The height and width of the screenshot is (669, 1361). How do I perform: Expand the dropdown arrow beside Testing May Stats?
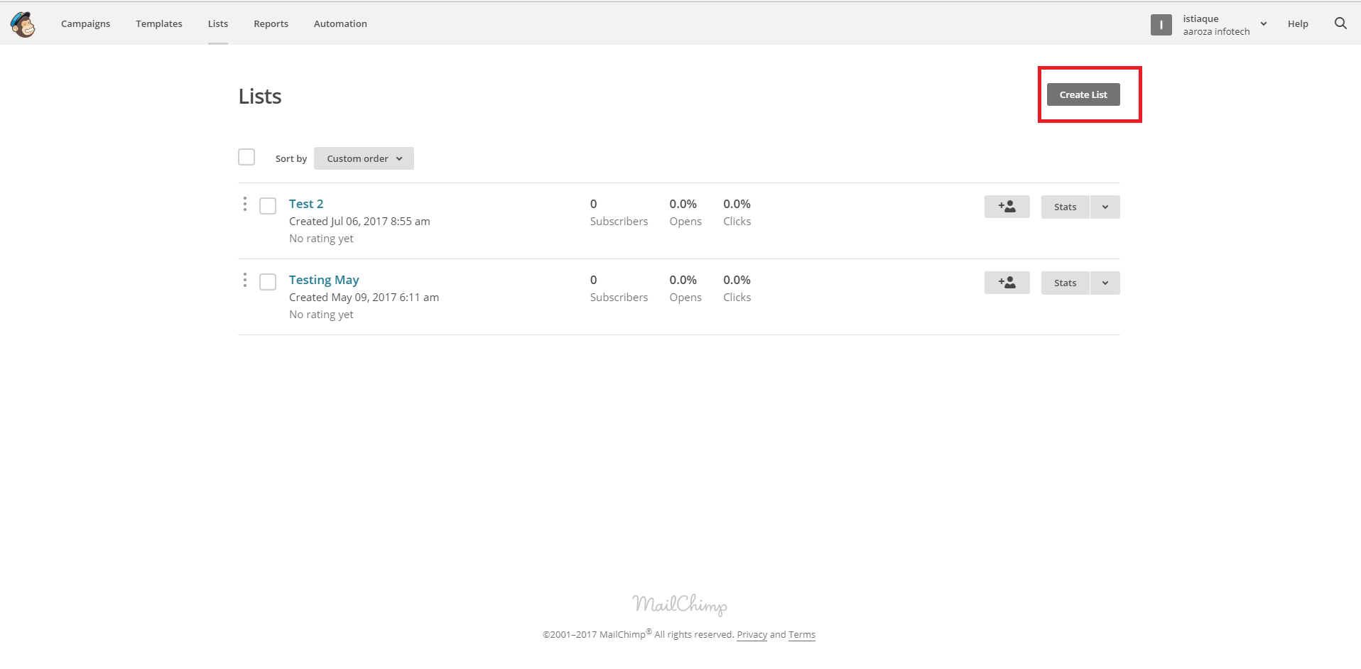(x=1105, y=283)
